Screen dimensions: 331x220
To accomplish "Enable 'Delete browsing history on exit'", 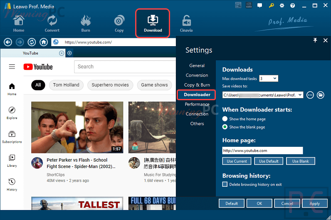I will pyautogui.click(x=225, y=184).
